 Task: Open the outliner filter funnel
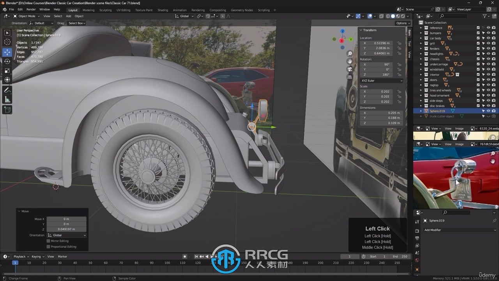click(x=485, y=16)
